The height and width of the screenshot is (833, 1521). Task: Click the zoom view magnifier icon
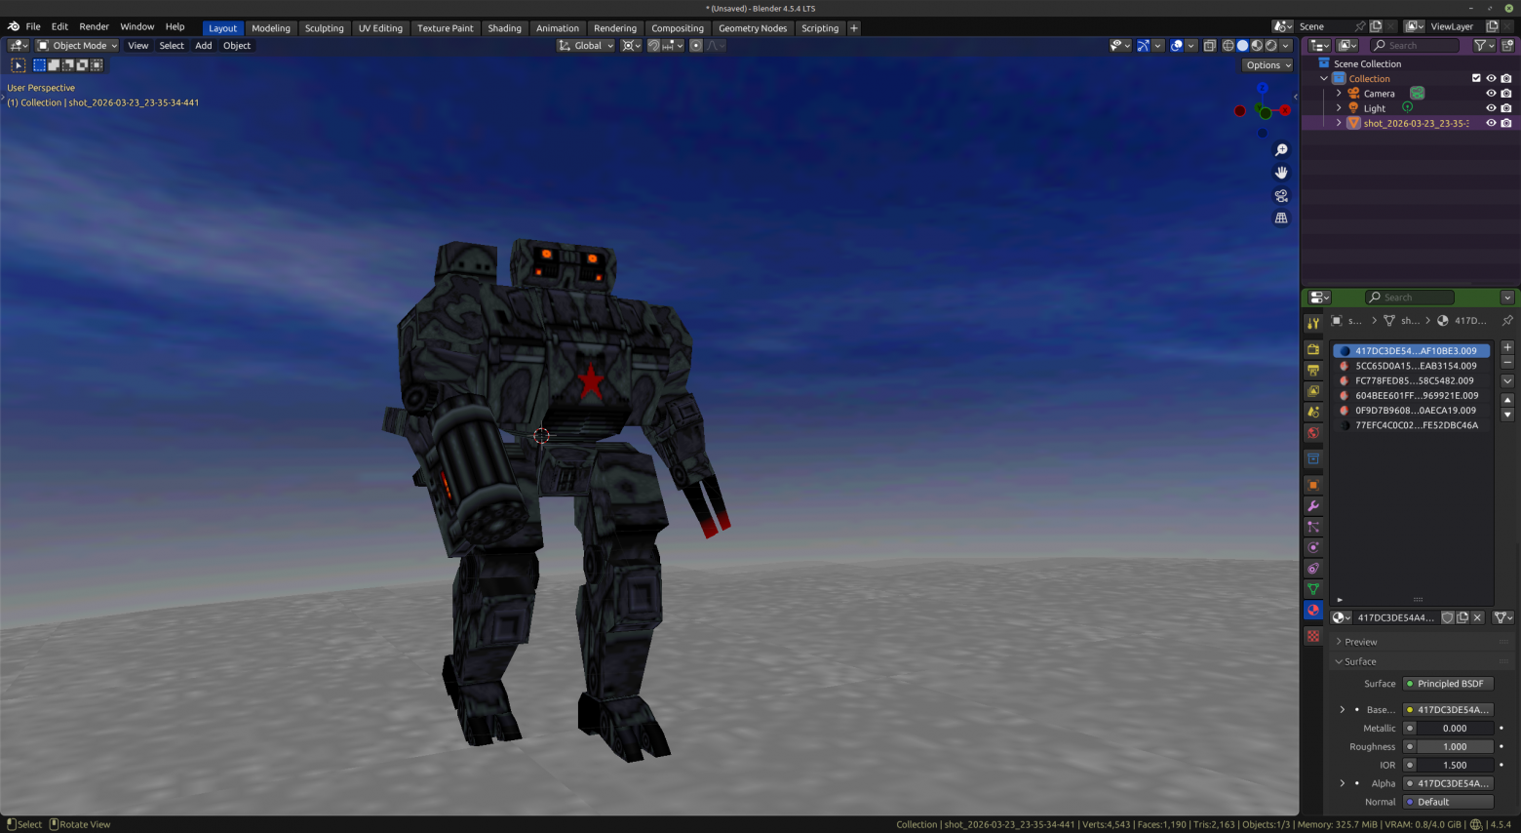click(1281, 150)
